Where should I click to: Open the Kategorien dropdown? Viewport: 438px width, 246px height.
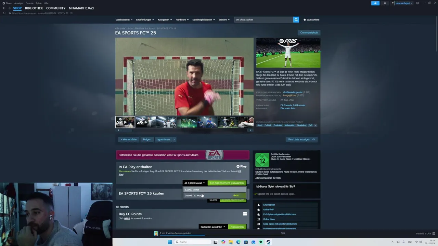[x=165, y=20]
